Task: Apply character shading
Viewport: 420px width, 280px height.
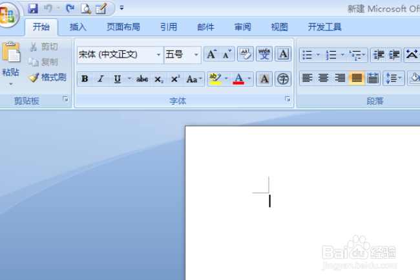Action: (x=264, y=79)
